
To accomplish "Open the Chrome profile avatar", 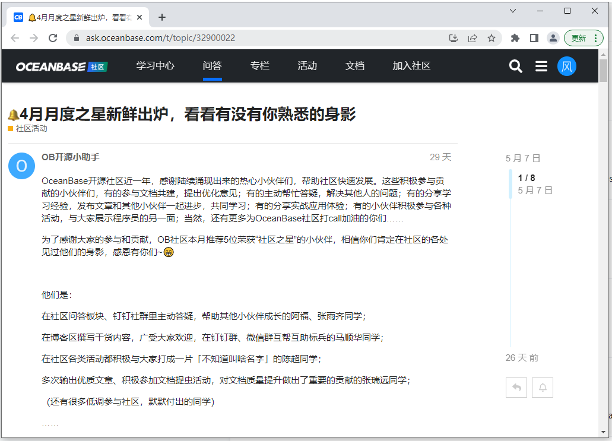I will [x=553, y=38].
